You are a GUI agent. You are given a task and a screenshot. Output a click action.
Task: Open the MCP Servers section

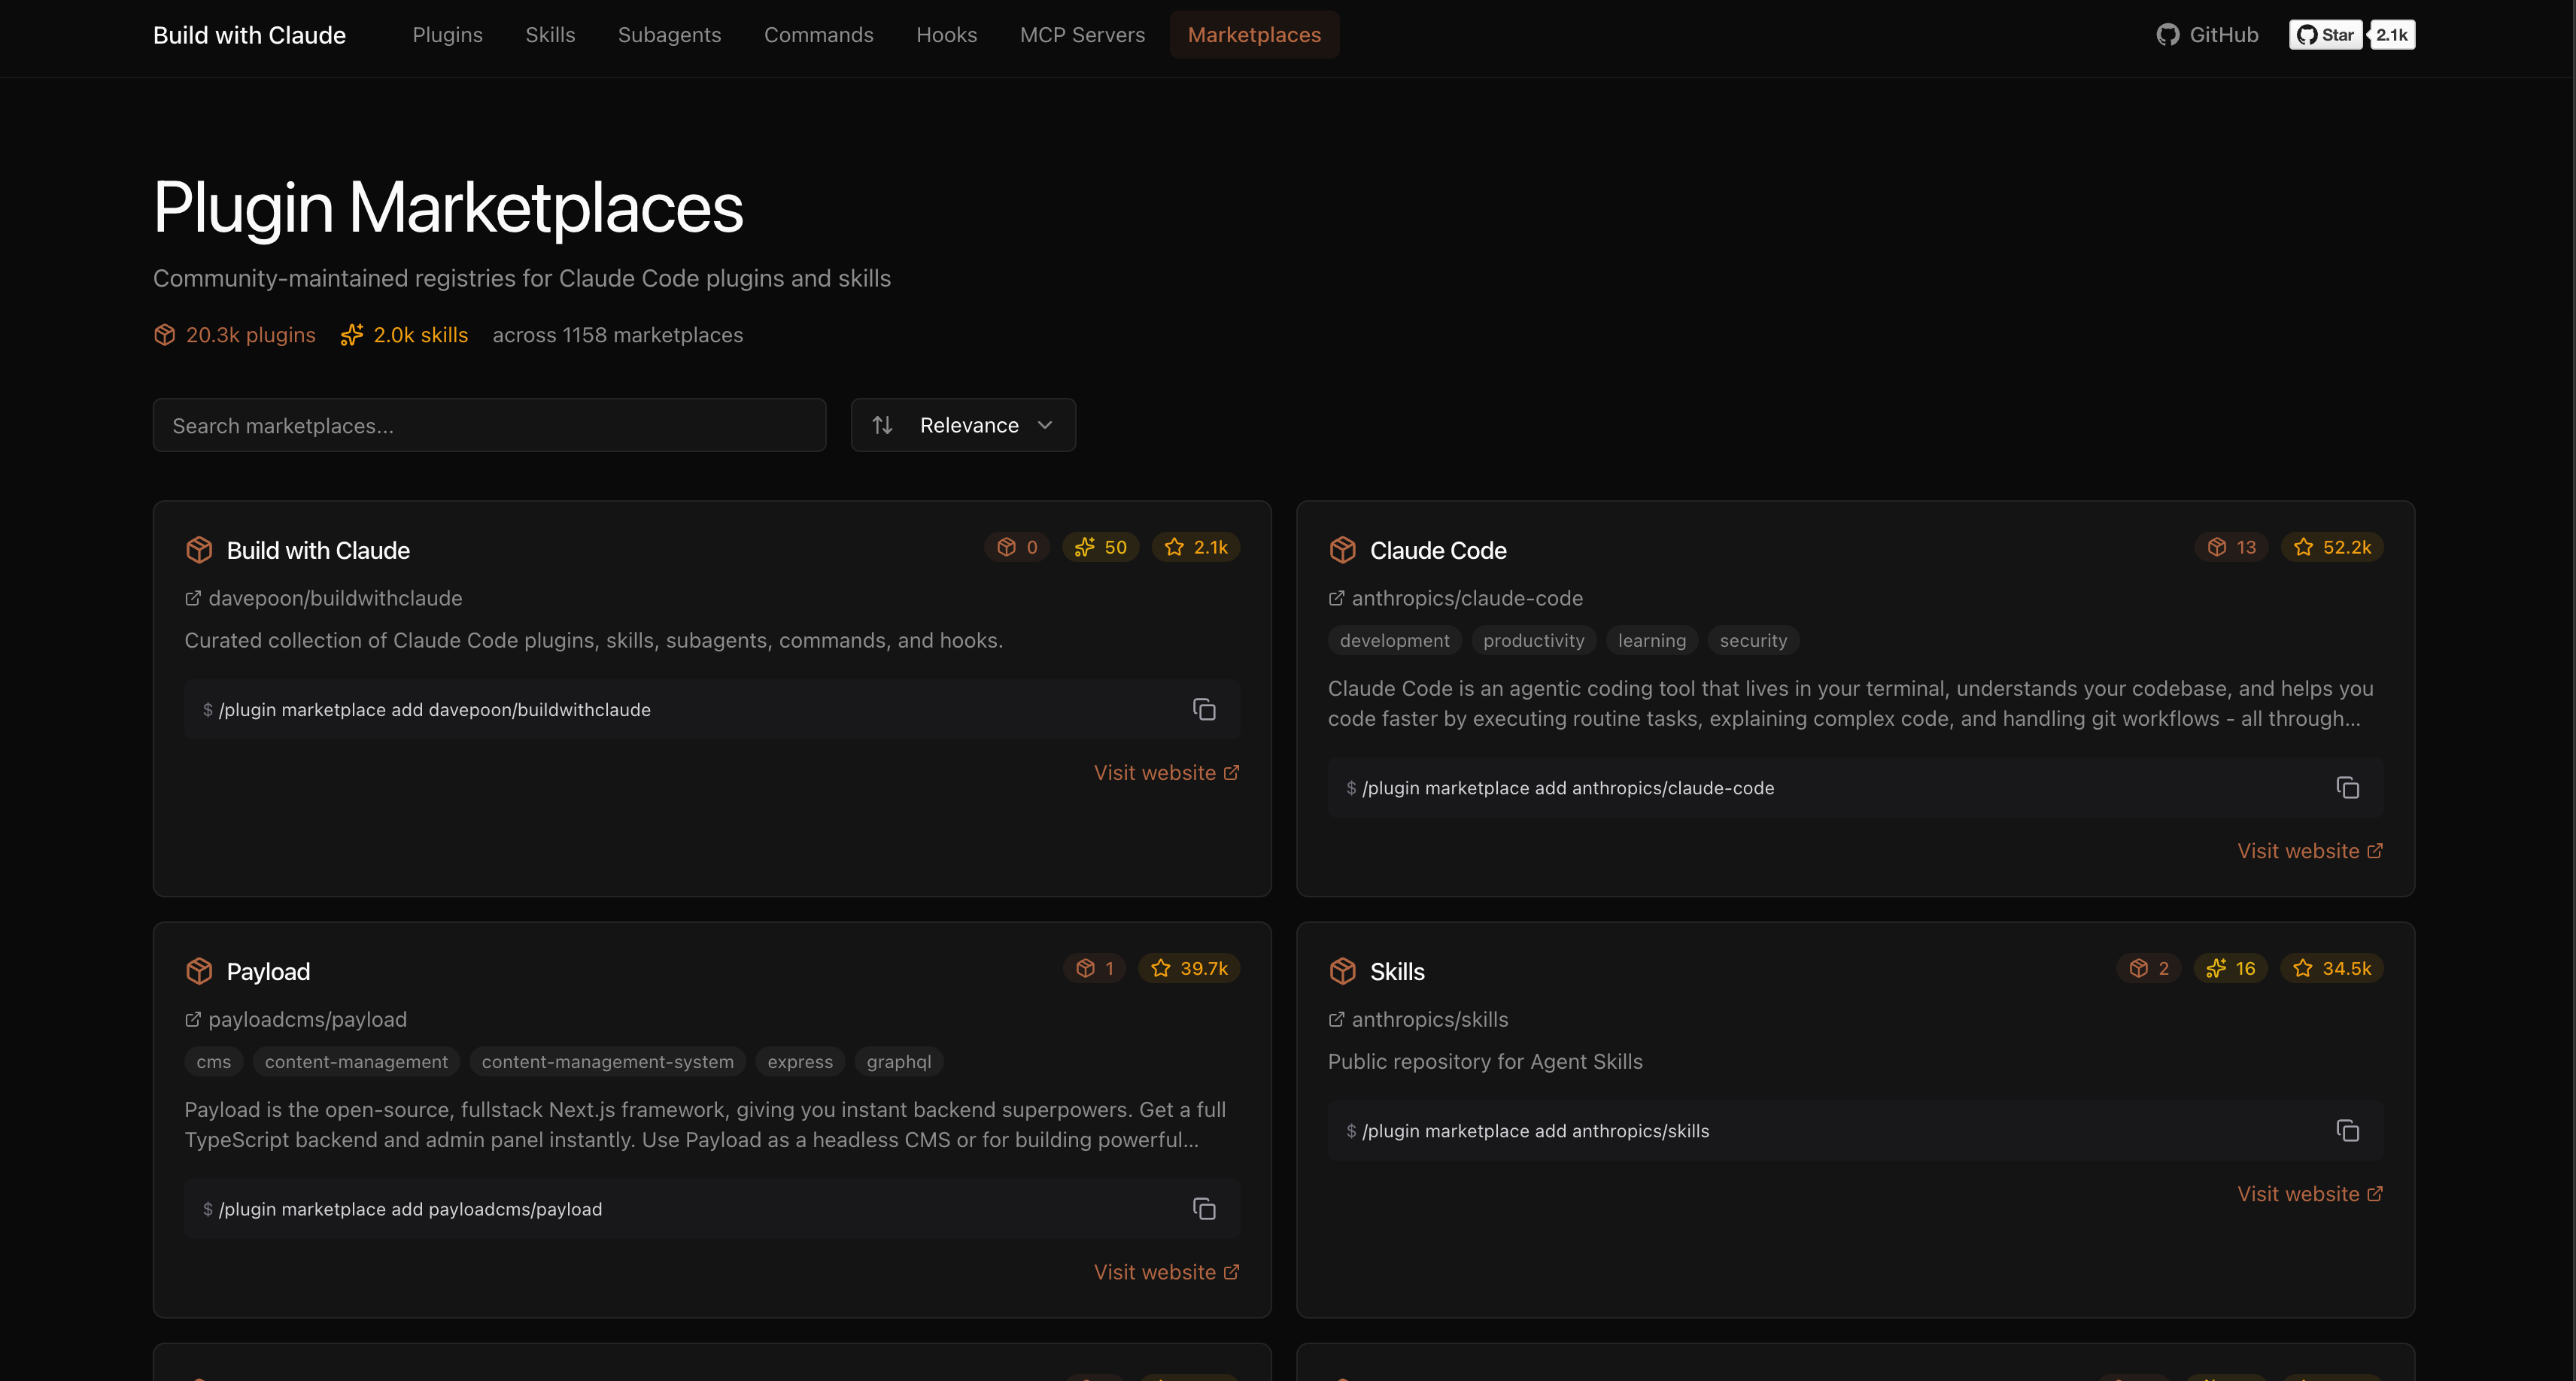pyautogui.click(x=1082, y=34)
